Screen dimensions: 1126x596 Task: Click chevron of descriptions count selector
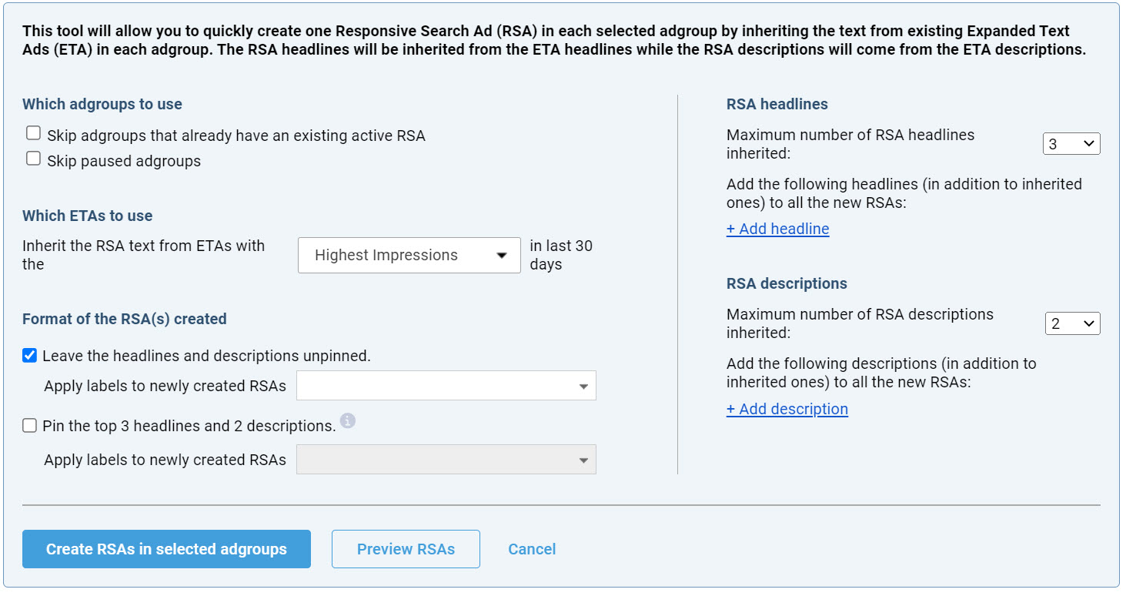[x=1089, y=324]
